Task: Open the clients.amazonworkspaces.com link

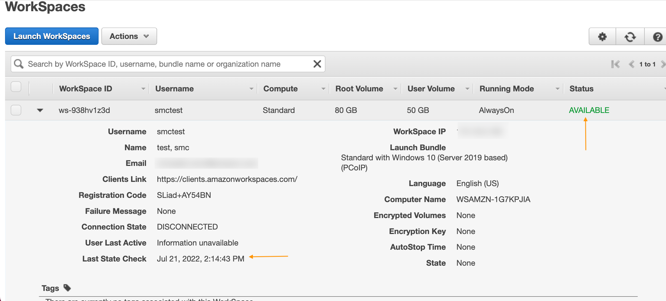Action: [227, 179]
